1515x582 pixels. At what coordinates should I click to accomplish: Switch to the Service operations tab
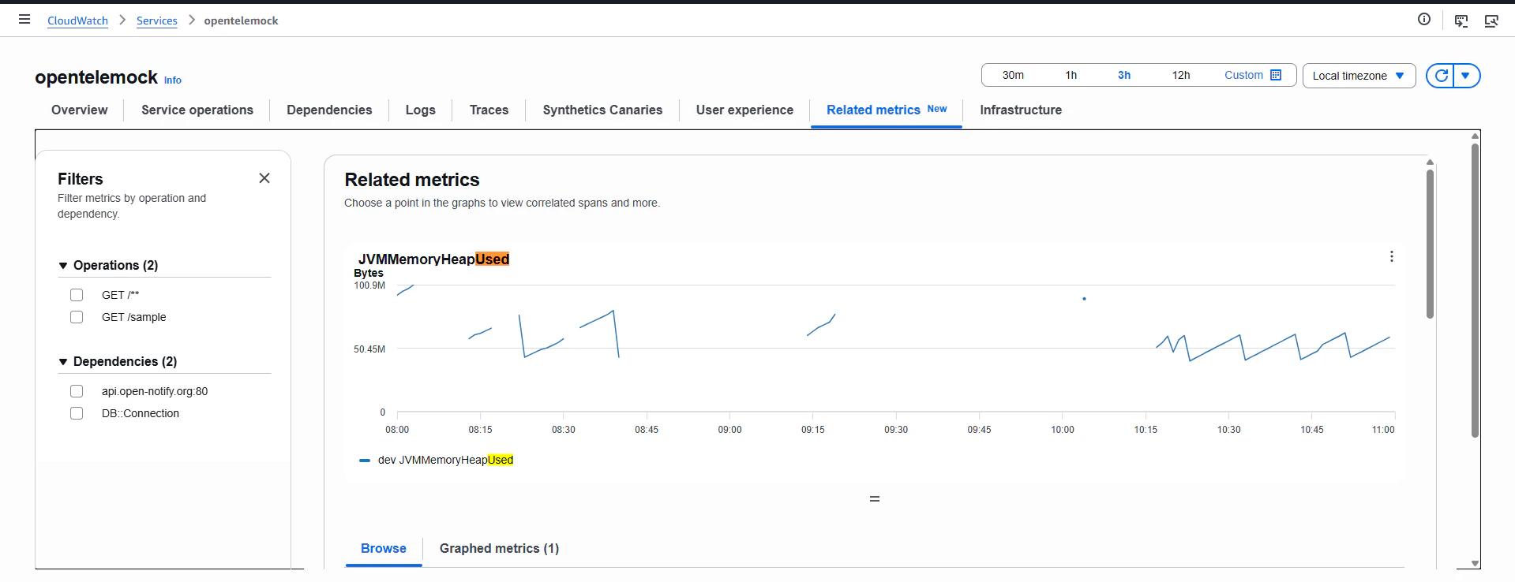tap(197, 110)
